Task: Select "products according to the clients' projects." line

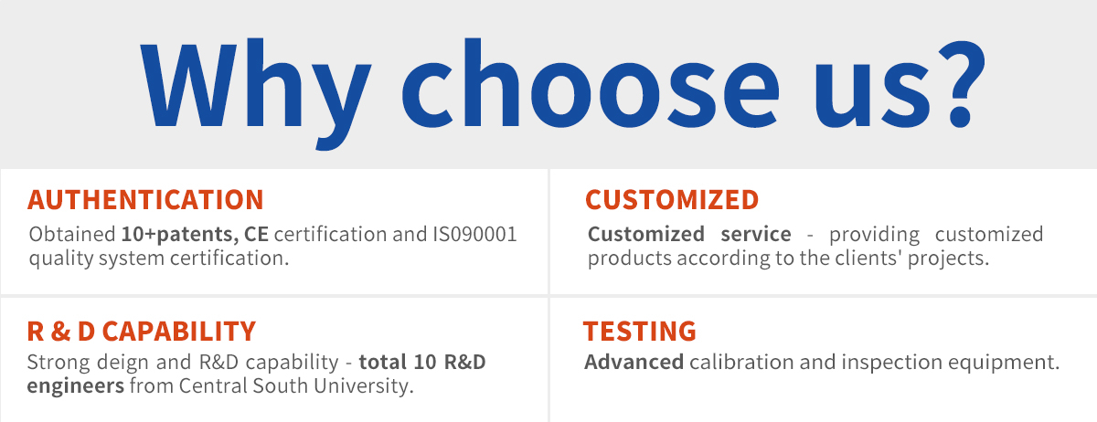Action: (789, 258)
